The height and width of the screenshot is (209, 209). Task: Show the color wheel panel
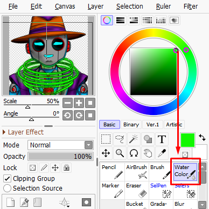pyautogui.click(x=107, y=20)
